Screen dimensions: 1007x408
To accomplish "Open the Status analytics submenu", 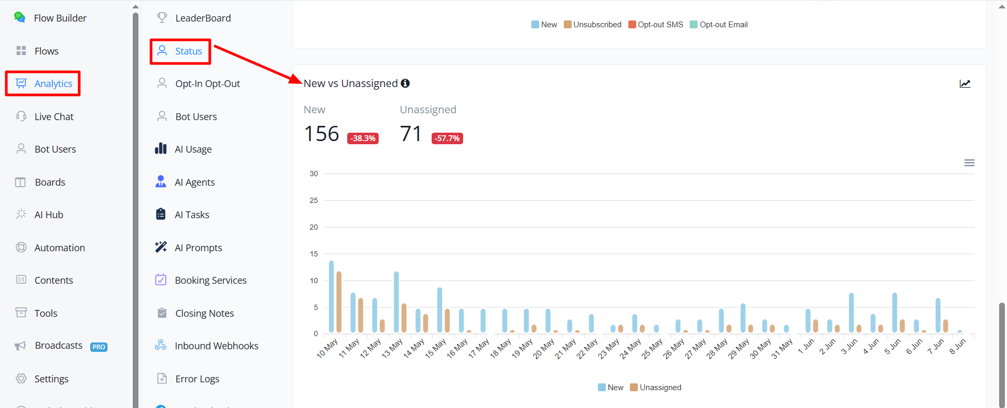I will click(180, 51).
